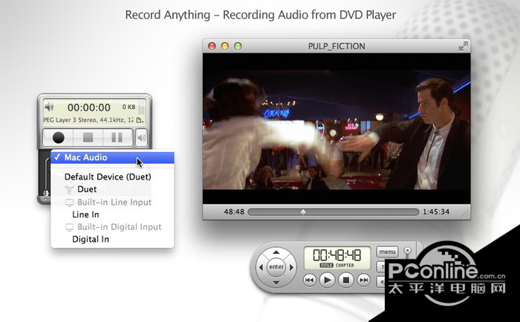Click the TITLE CHAPTER label on remote display
520x322 pixels.
point(337,266)
